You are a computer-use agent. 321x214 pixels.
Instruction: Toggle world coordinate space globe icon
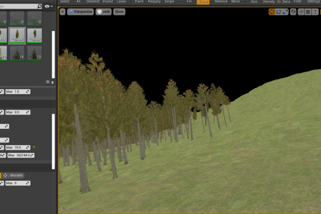(x=293, y=12)
